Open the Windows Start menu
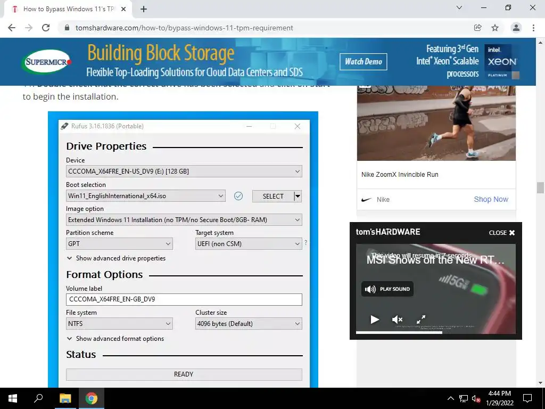 point(13,398)
